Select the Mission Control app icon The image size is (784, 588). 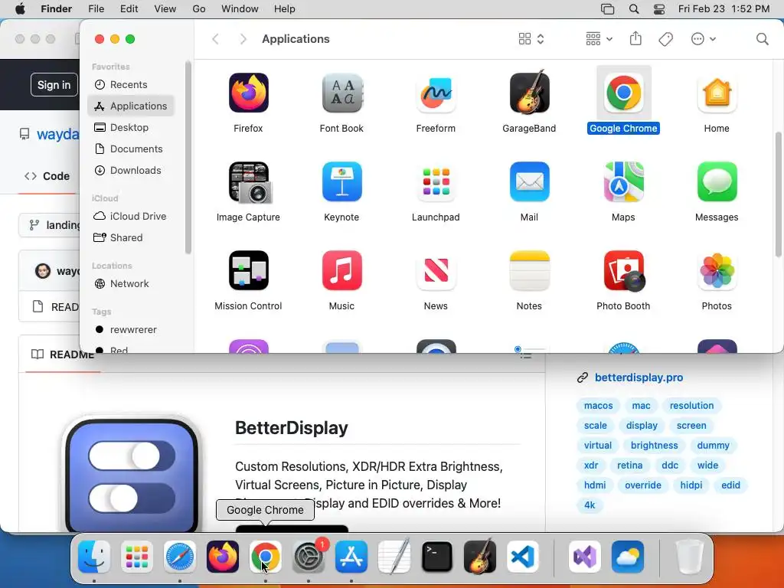(249, 270)
